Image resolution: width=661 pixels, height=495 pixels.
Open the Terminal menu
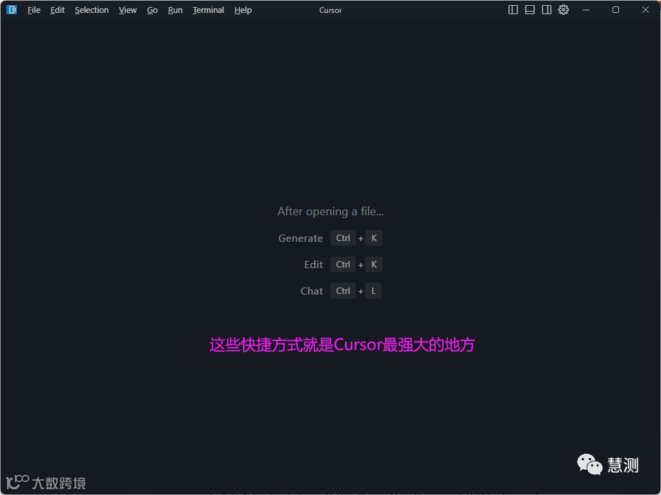tap(208, 10)
